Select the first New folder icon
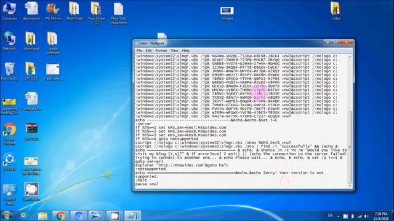This screenshot has height=221, width=394. coord(74,11)
